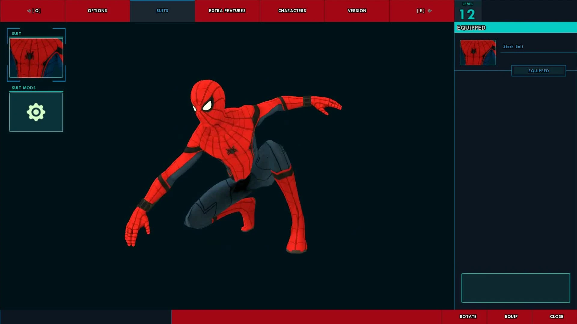Select the Suit thumbnail slot
The width and height of the screenshot is (577, 324).
click(36, 58)
